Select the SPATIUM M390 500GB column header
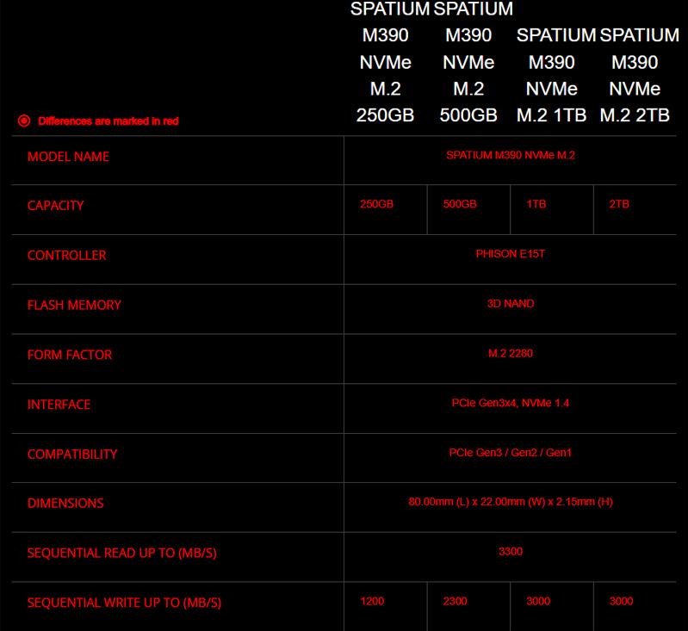Screen dimensions: 688x631 468,62
